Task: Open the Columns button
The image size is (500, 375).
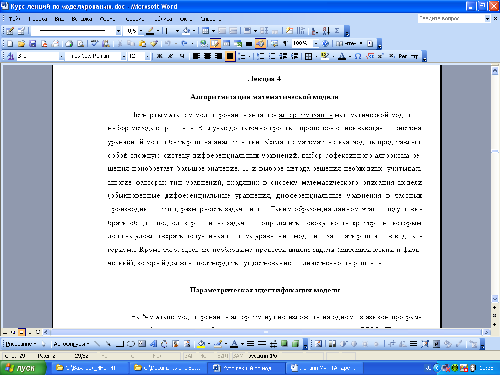Action: 249,43
